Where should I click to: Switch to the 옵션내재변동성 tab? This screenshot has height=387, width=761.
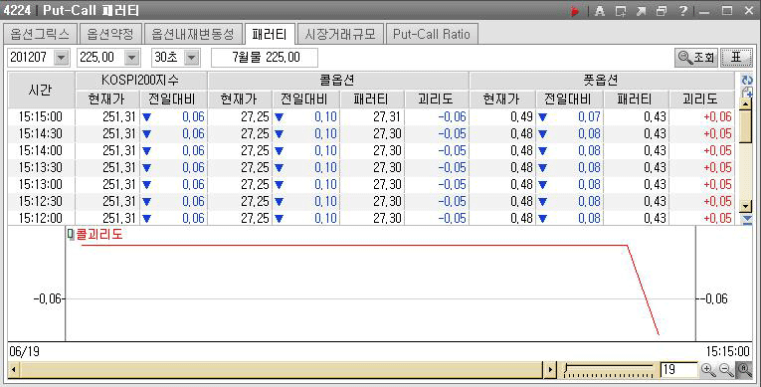[x=193, y=34]
